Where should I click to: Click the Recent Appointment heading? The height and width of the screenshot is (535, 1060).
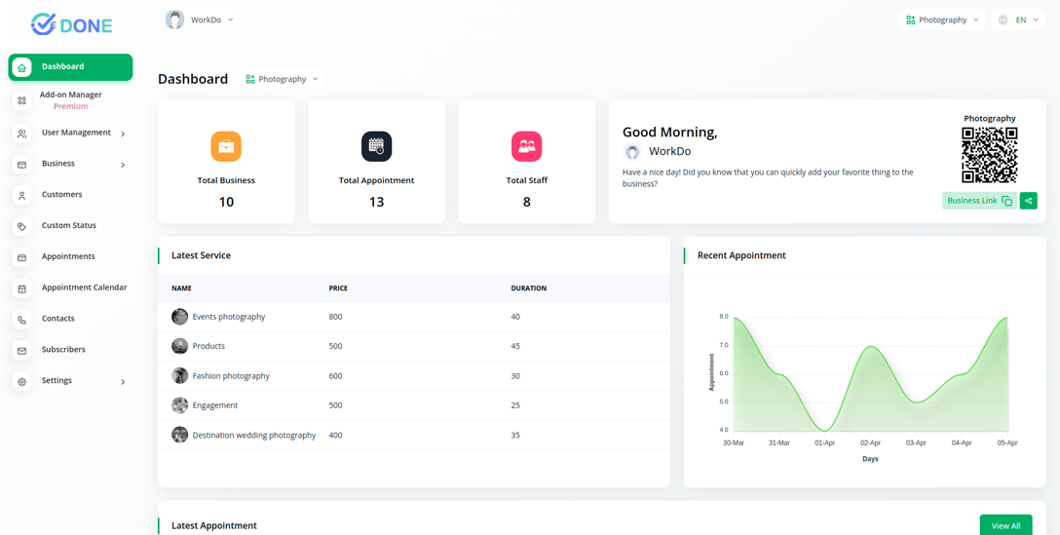click(x=741, y=255)
